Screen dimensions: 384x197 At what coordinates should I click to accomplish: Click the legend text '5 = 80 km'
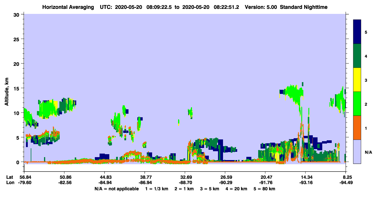point(264,189)
